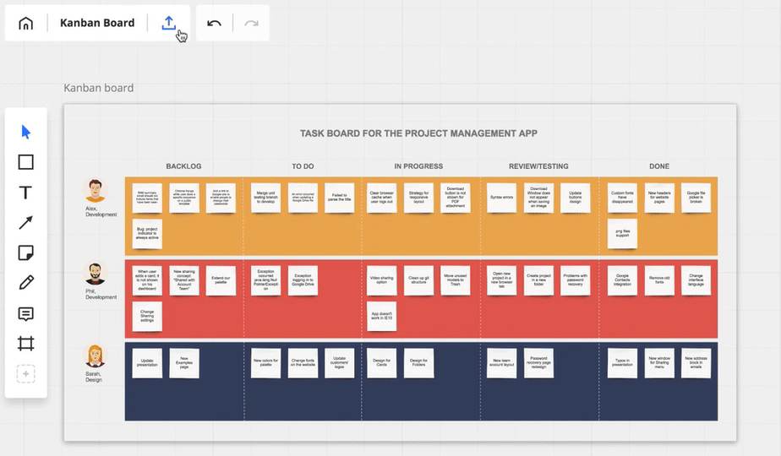The width and height of the screenshot is (781, 456).
Task: Select the Text tool
Action: 26,193
